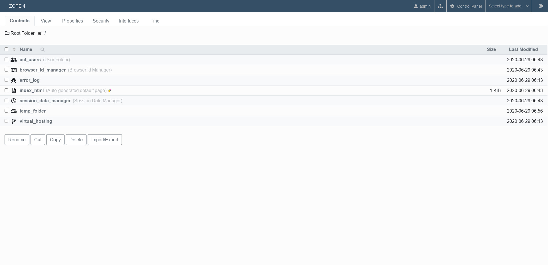Click the drive icon beside temp_folder
Viewport: 548px width, 265px height.
pos(14,111)
